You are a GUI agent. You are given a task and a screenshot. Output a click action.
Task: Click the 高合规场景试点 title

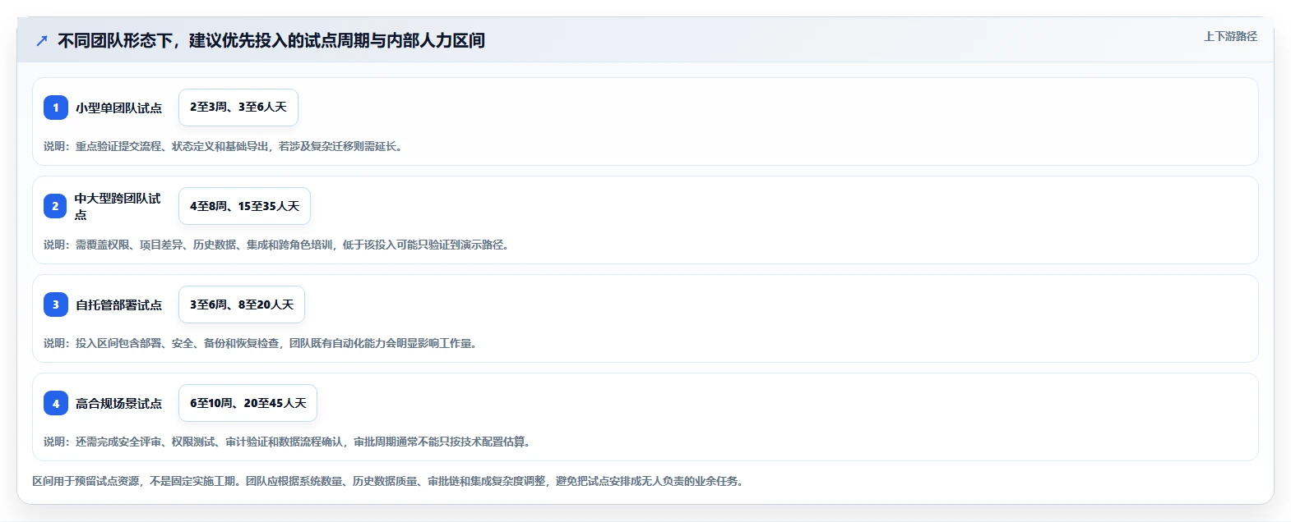[118, 403]
